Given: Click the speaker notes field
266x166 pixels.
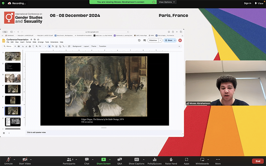Looking at the screenshot, I should coord(103,132).
